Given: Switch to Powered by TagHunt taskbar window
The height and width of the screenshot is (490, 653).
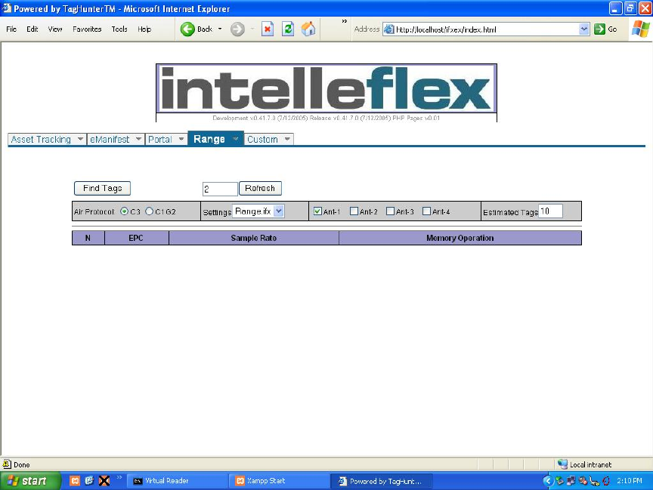Looking at the screenshot, I should pos(382,481).
